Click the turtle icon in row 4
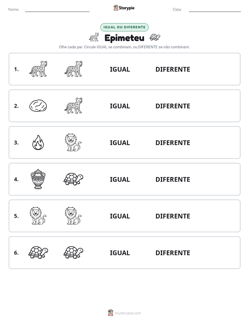 (x=73, y=179)
